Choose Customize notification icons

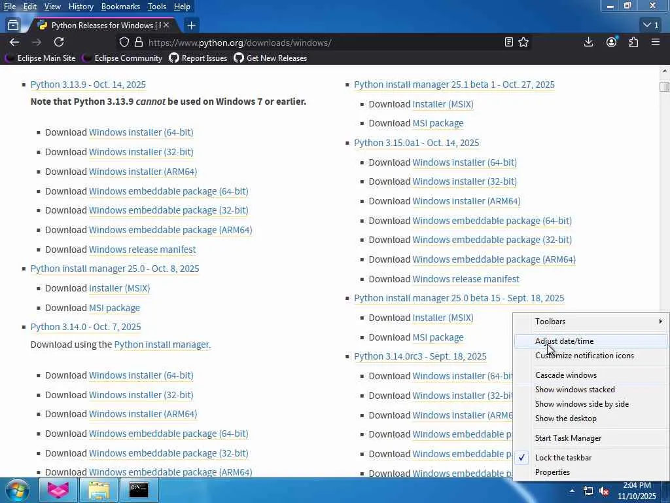coord(591,356)
